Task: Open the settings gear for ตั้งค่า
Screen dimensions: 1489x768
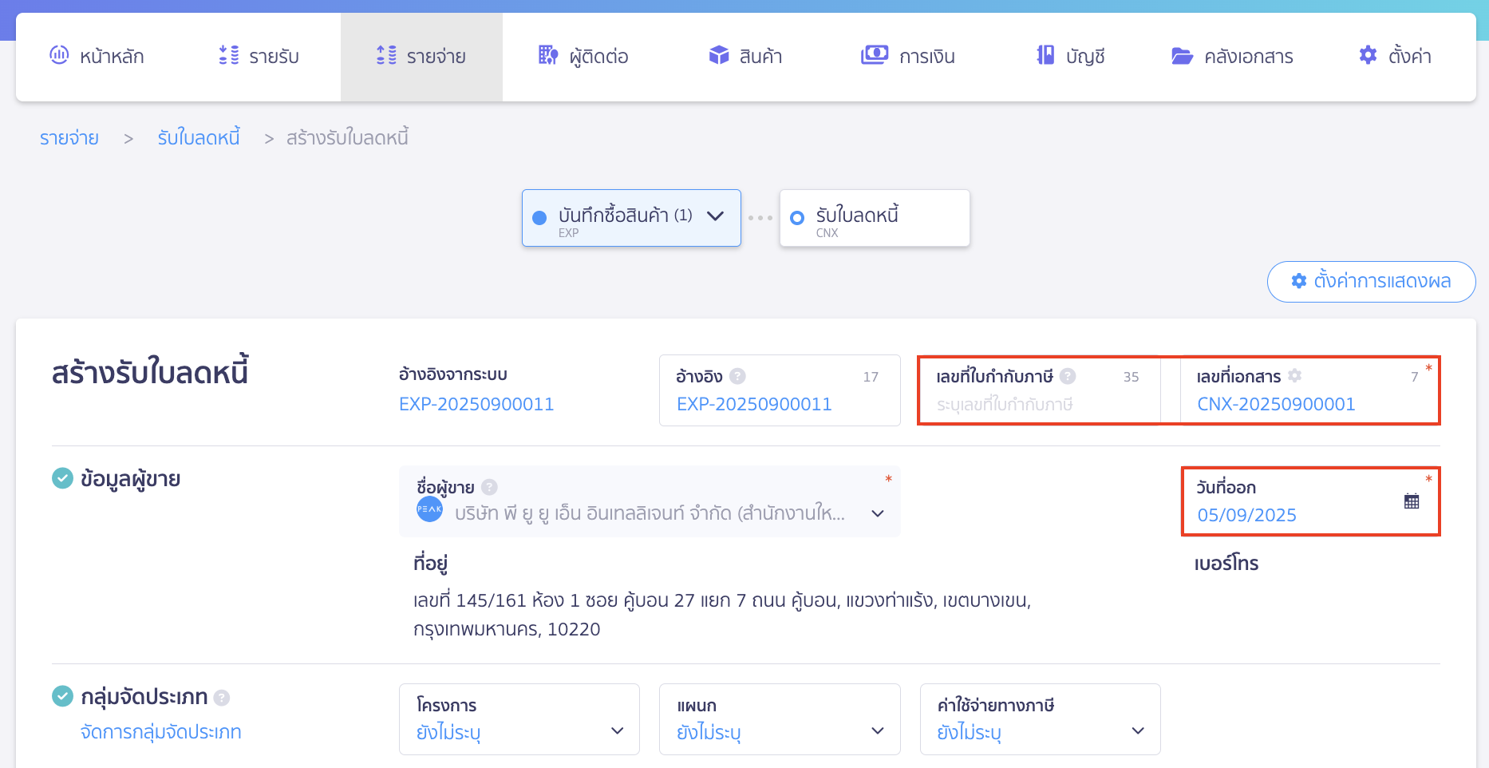Action: 1367,55
